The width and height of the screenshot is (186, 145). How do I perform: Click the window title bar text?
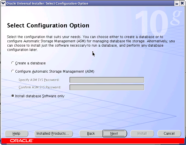[47, 3]
